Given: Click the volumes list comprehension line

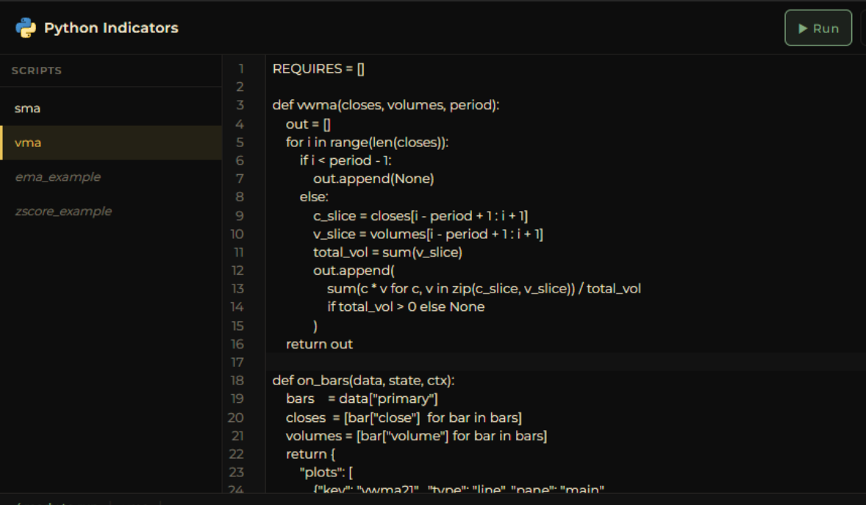Looking at the screenshot, I should 416,435.
